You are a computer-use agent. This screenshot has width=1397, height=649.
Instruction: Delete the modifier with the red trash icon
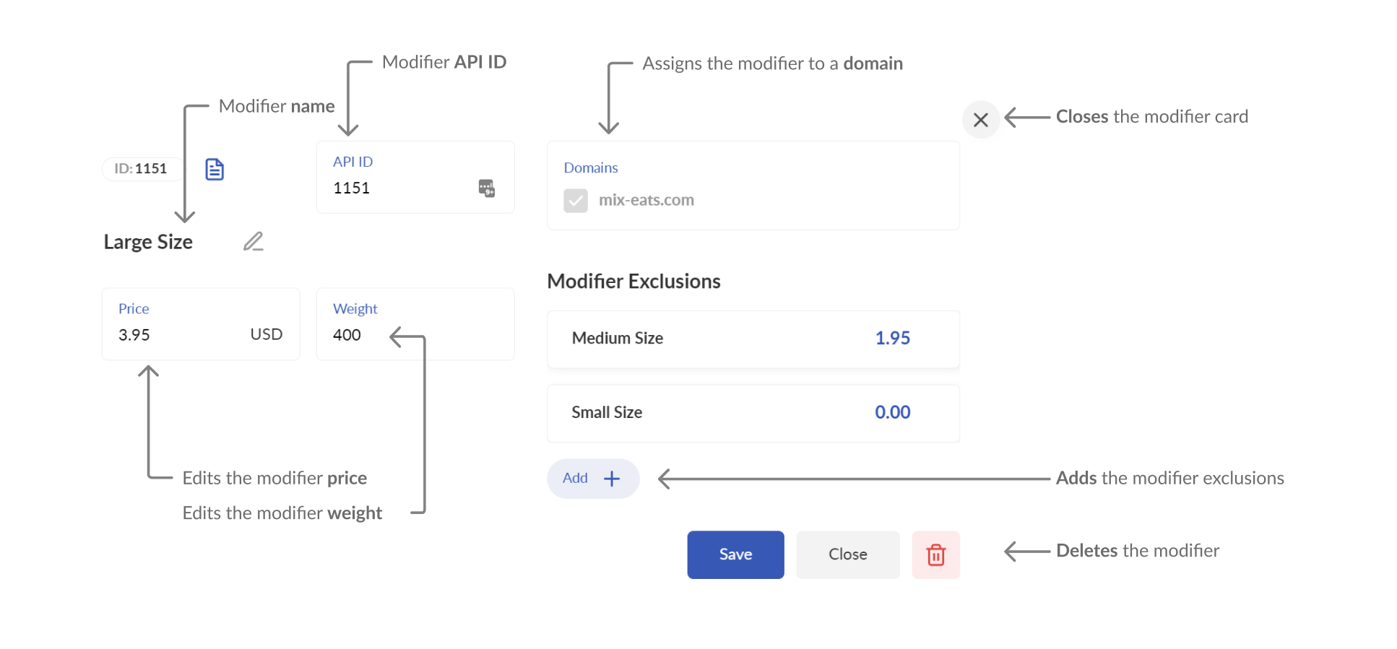(935, 554)
